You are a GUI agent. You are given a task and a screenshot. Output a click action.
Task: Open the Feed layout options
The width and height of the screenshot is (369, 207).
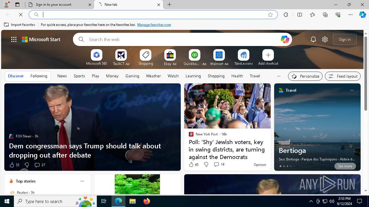click(x=343, y=76)
